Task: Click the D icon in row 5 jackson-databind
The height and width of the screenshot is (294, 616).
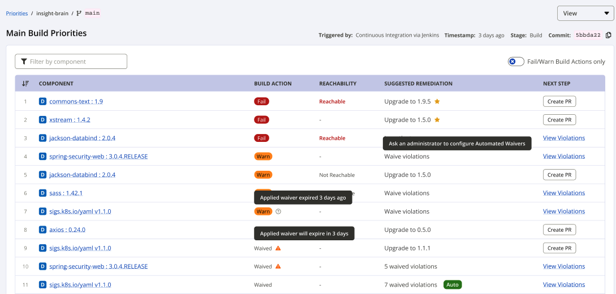Action: pyautogui.click(x=42, y=175)
